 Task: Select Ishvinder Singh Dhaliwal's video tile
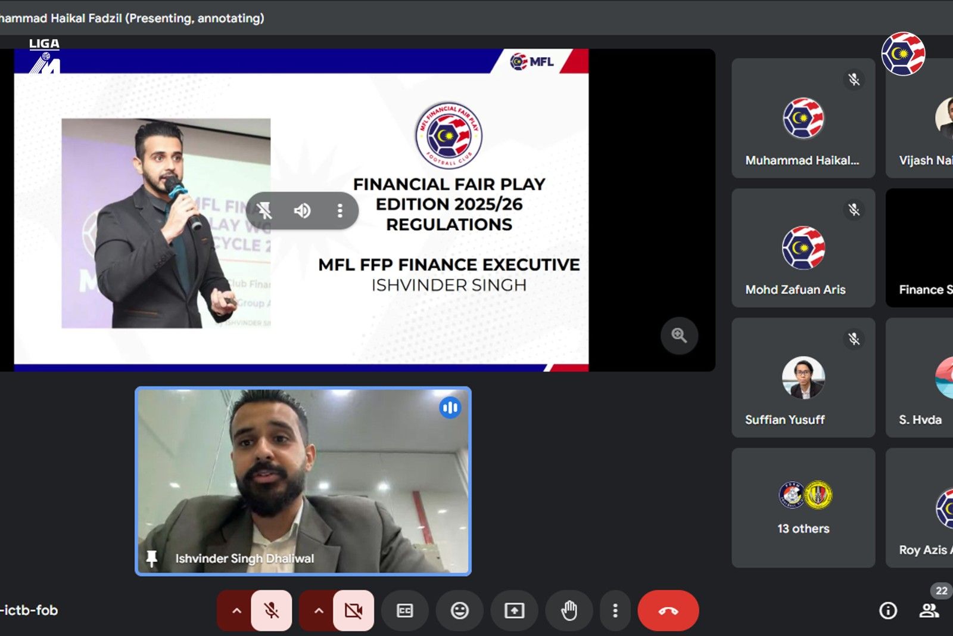303,481
